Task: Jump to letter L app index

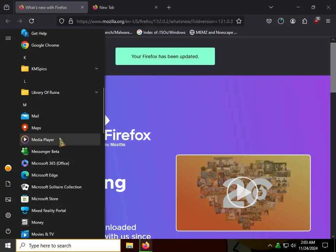Action: (25, 81)
